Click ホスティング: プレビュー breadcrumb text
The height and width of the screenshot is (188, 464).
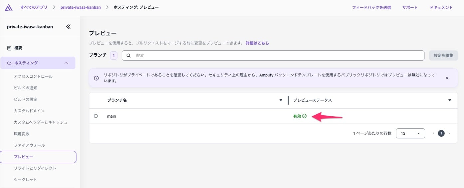coord(136,7)
